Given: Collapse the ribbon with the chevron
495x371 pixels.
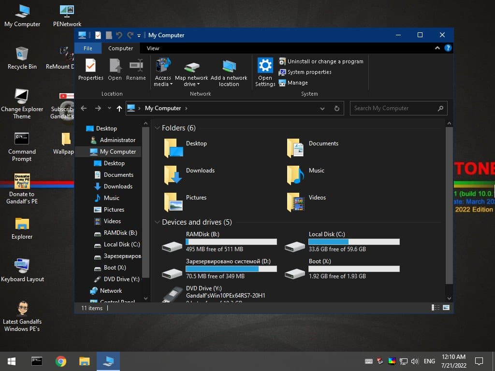Looking at the screenshot, I should [x=437, y=48].
